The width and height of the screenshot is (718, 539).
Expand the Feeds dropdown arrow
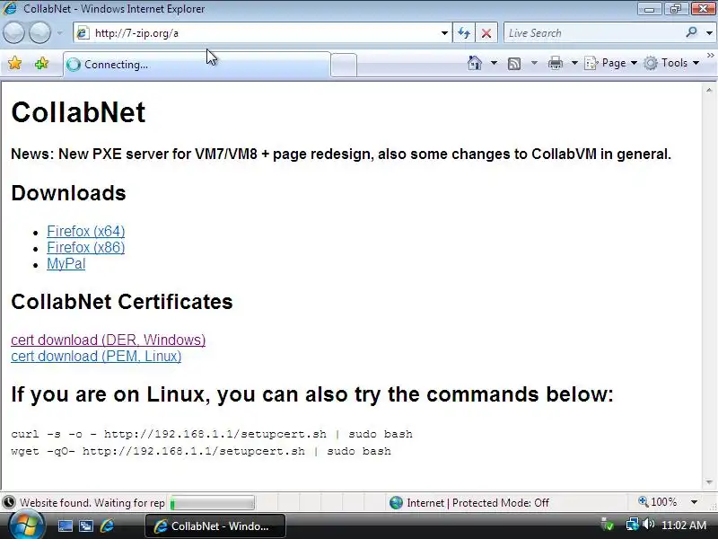(534, 63)
